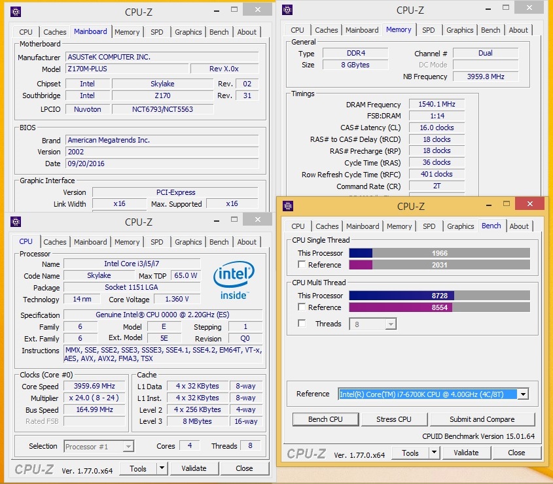Click the Intel inside logo
Viewport: 553px width, 484px height.
(234, 280)
